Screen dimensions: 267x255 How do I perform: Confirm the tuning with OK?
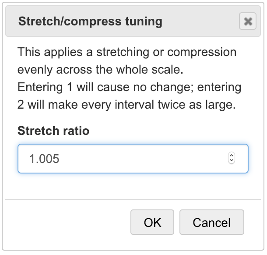(152, 222)
